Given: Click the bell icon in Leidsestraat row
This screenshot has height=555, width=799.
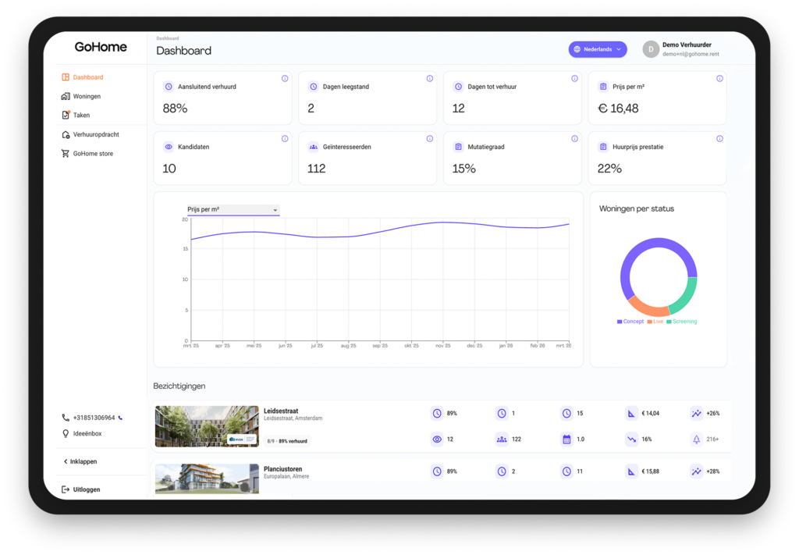Looking at the screenshot, I should [696, 439].
